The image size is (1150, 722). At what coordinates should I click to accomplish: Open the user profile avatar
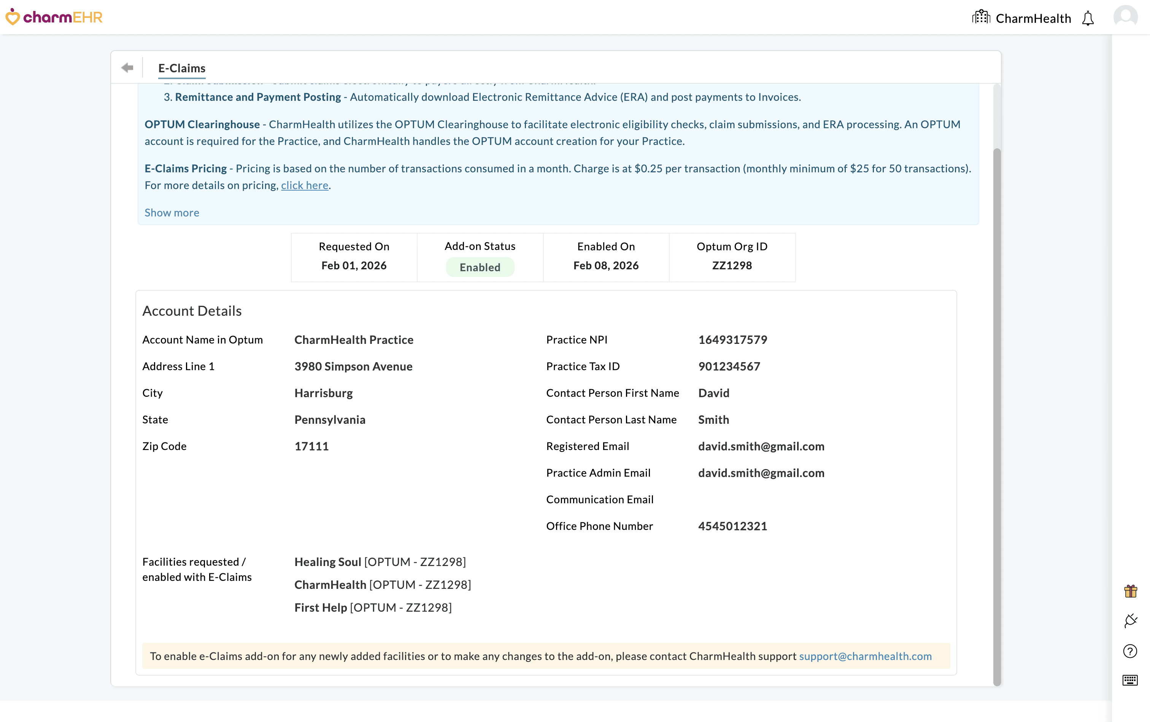pyautogui.click(x=1125, y=16)
